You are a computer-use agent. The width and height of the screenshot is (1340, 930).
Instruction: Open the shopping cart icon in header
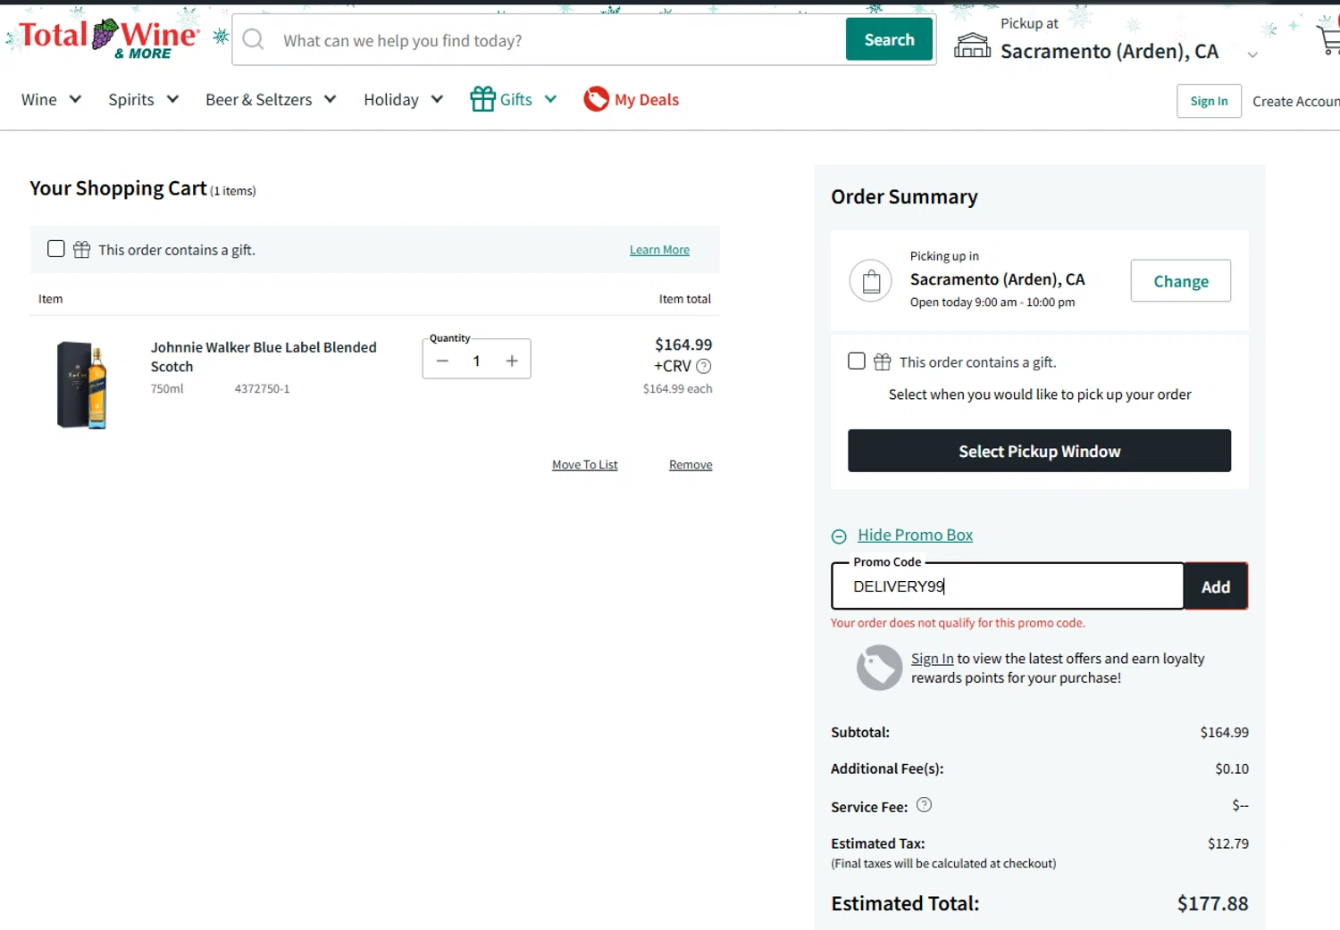pyautogui.click(x=1328, y=40)
